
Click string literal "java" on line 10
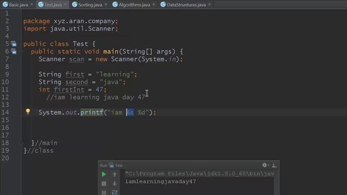111,82
